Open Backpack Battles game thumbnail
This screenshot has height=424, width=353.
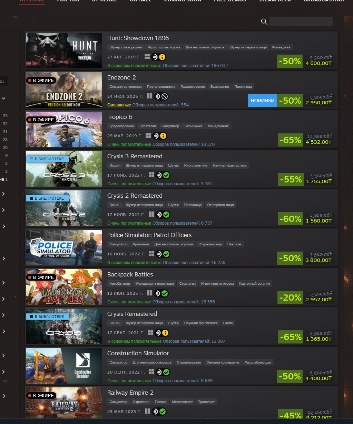pos(64,287)
